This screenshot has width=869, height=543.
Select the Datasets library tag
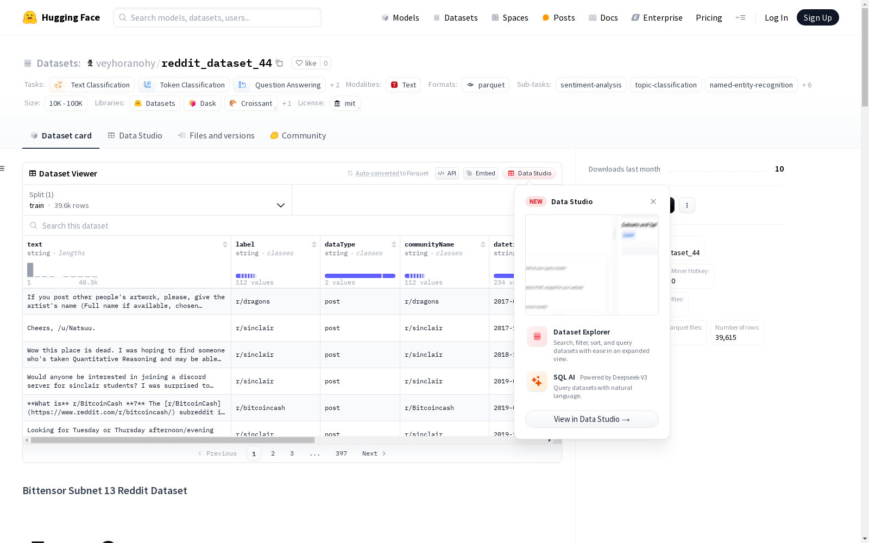(x=155, y=103)
